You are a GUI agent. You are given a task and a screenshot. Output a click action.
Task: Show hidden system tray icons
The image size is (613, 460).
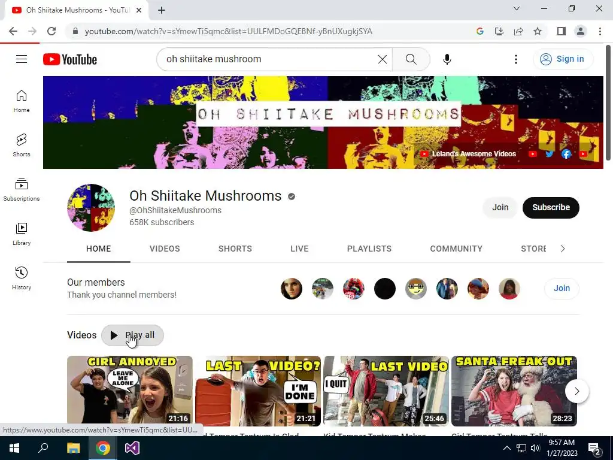(x=506, y=448)
